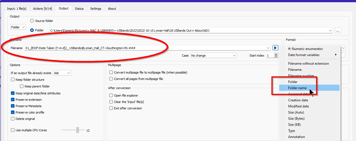Open the Settings tab
This screenshot has width=356, height=141.
point(95,9)
